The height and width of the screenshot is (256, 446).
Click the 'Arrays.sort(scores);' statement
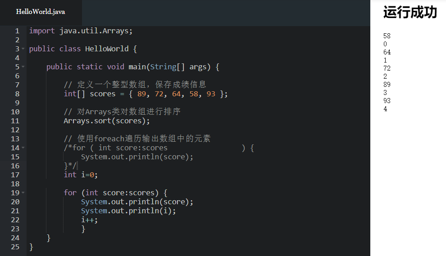(107, 121)
